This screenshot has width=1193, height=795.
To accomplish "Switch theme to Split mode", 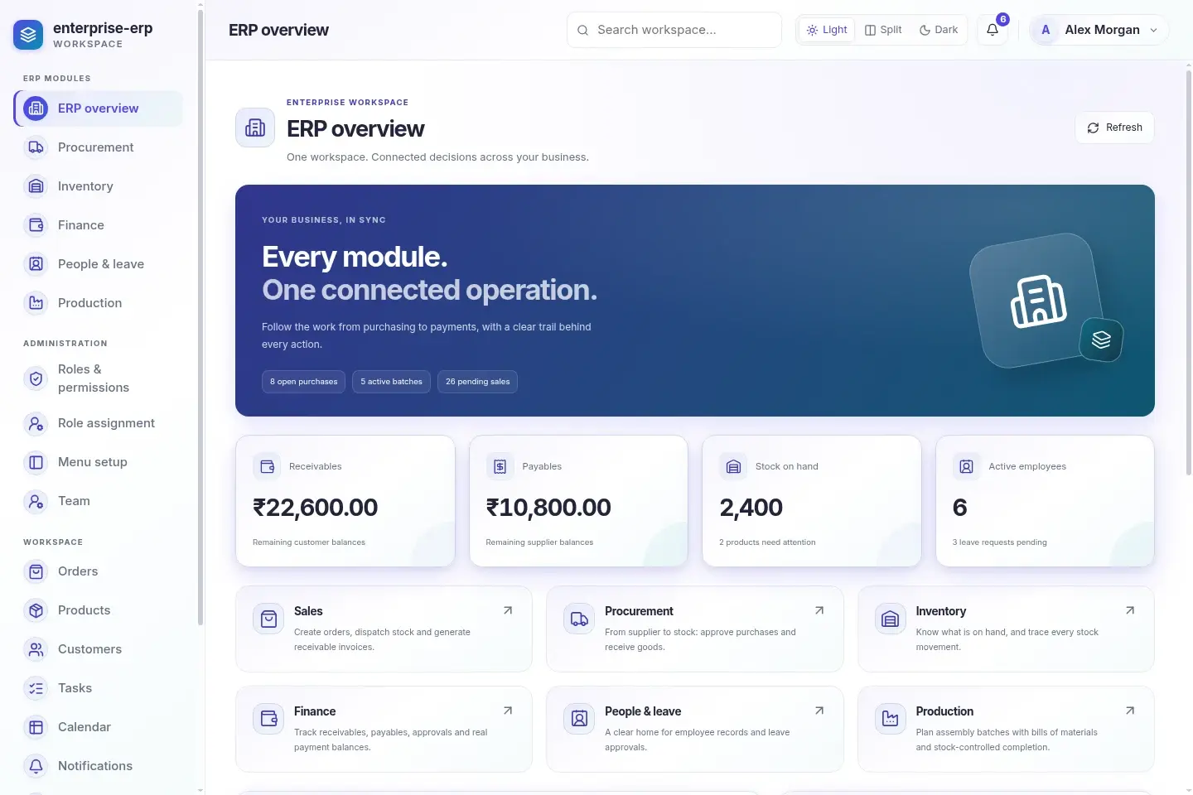I will pyautogui.click(x=883, y=30).
